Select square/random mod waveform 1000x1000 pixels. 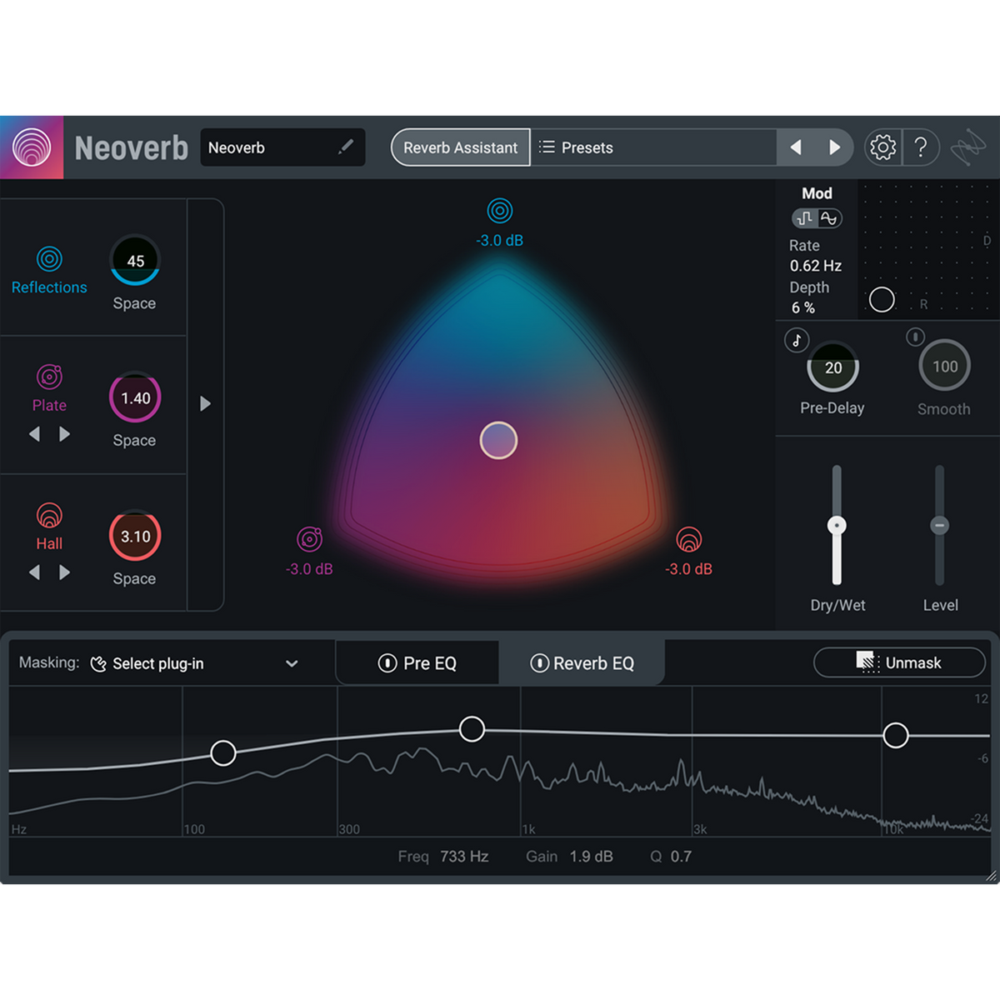coord(805,218)
